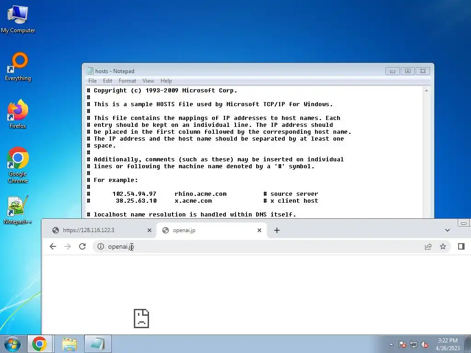This screenshot has width=471, height=353.
Task: Open My Computer desktop icon
Action: click(18, 18)
